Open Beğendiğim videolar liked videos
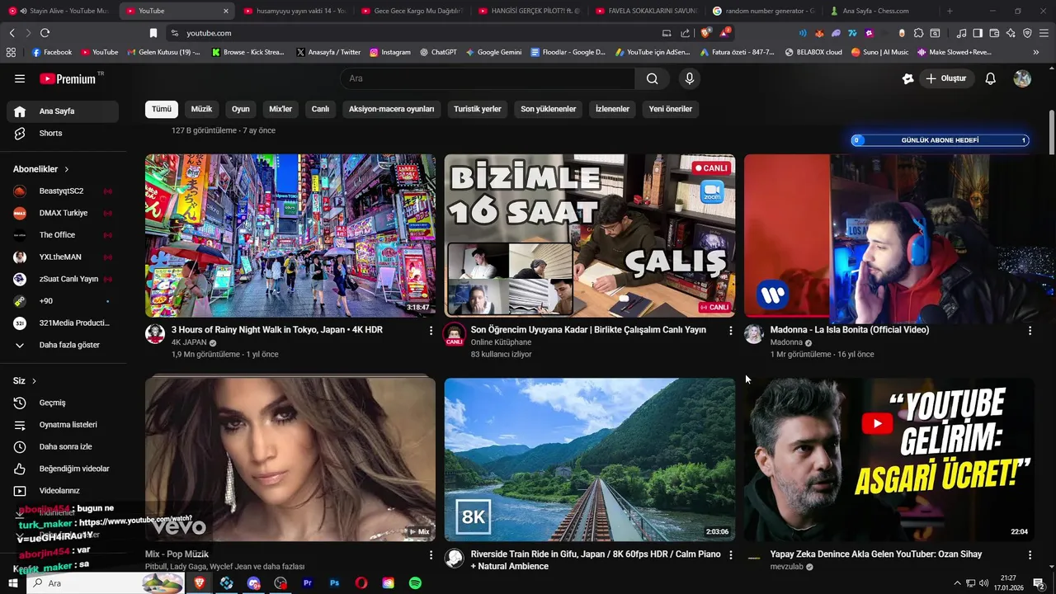The width and height of the screenshot is (1056, 594). coord(63,469)
